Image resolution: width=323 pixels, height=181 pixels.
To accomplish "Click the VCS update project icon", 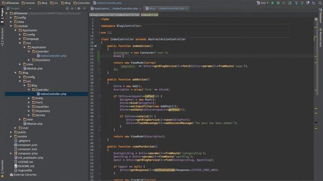I will pos(296,3).
